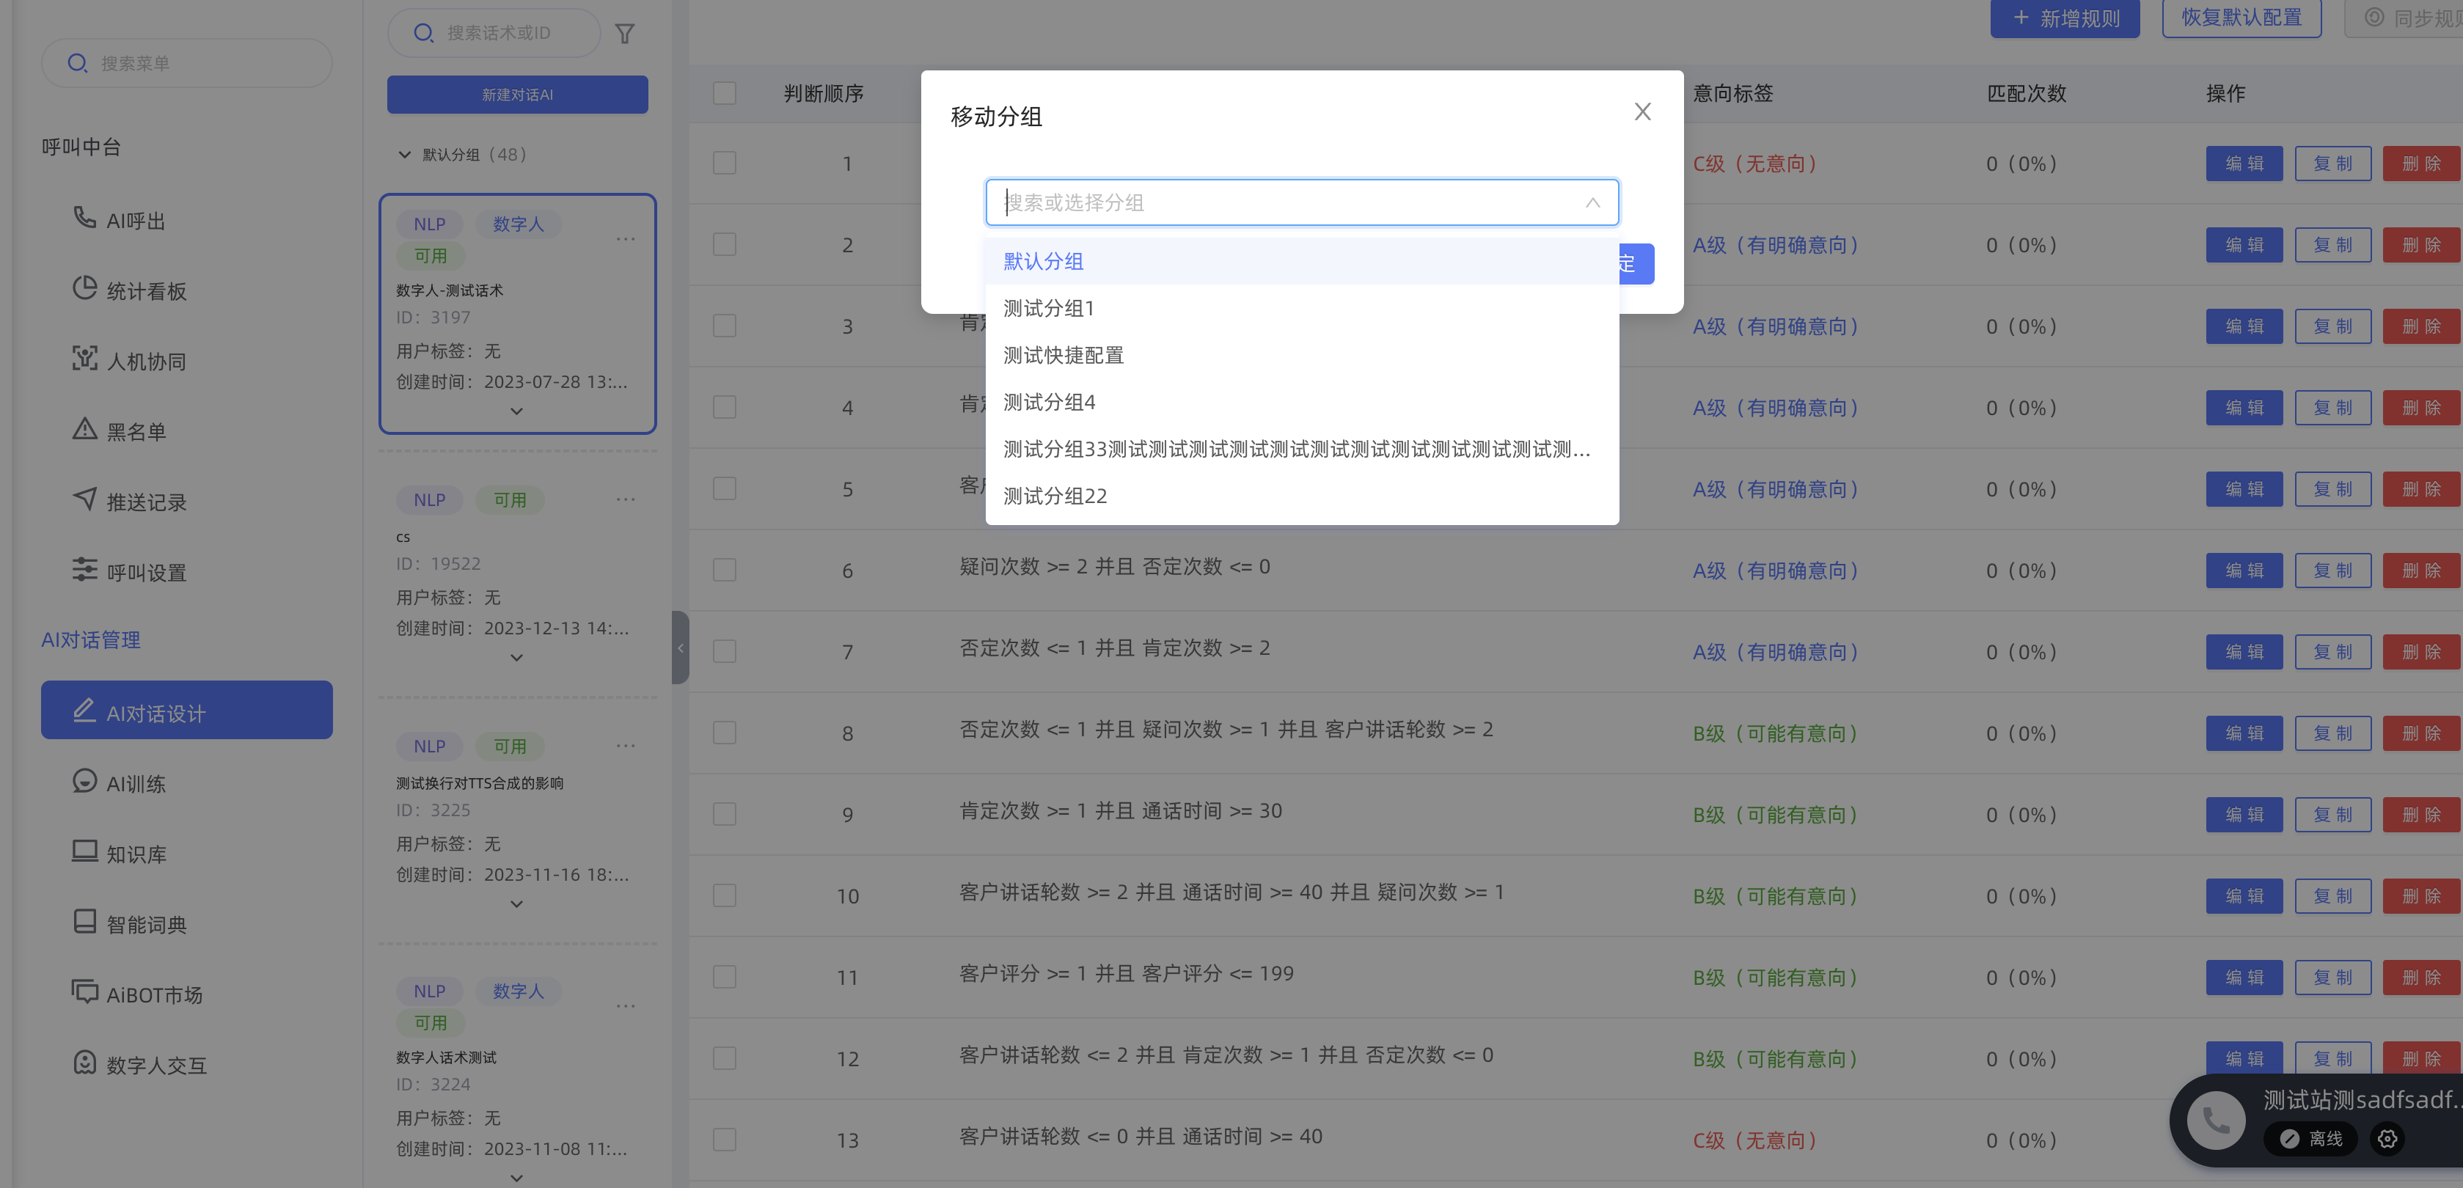Open 知识库 laptop icon
The image size is (2463, 1188).
(x=84, y=851)
